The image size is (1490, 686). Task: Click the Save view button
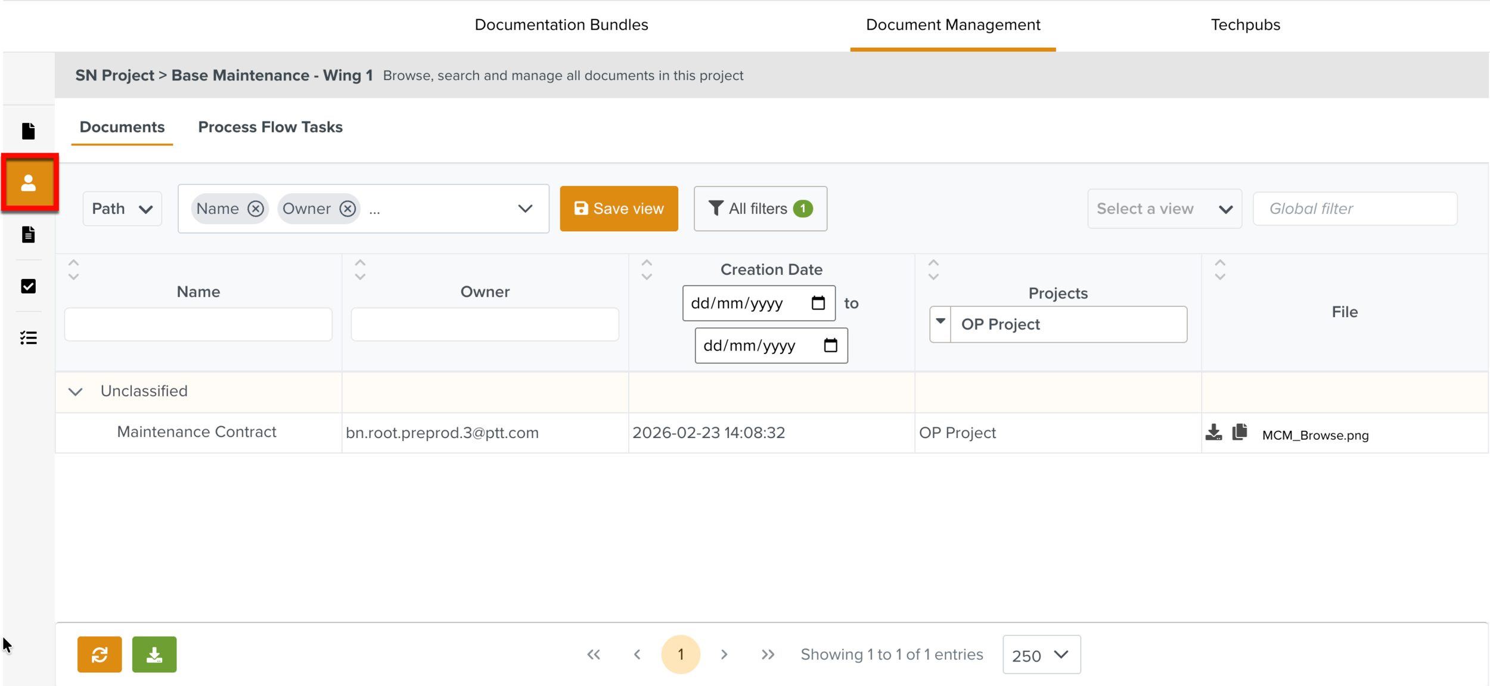(x=619, y=209)
